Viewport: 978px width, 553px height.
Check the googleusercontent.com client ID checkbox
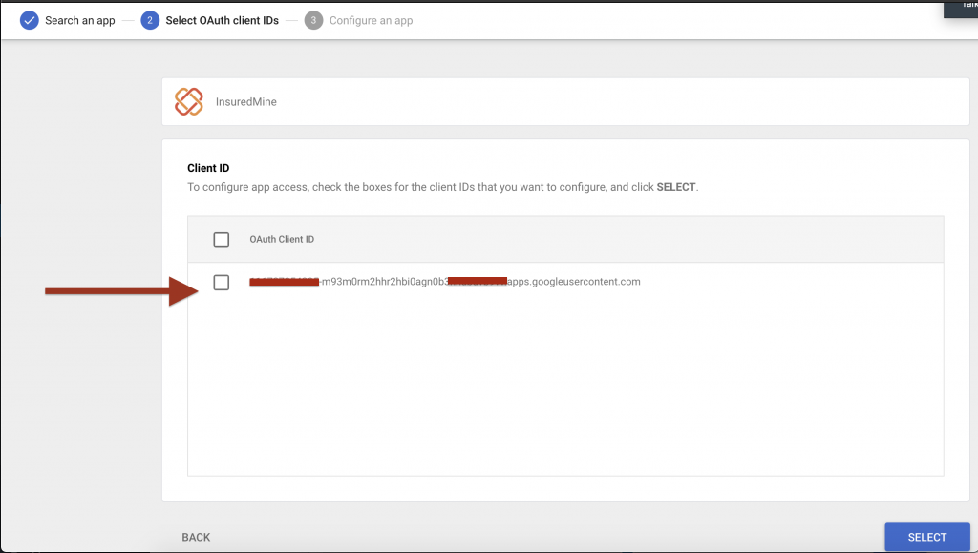click(222, 283)
